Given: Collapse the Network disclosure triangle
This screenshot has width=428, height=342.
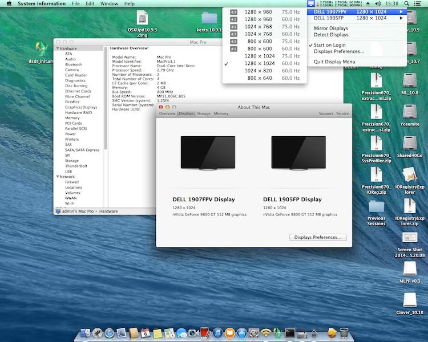Looking at the screenshot, I should click(58, 177).
